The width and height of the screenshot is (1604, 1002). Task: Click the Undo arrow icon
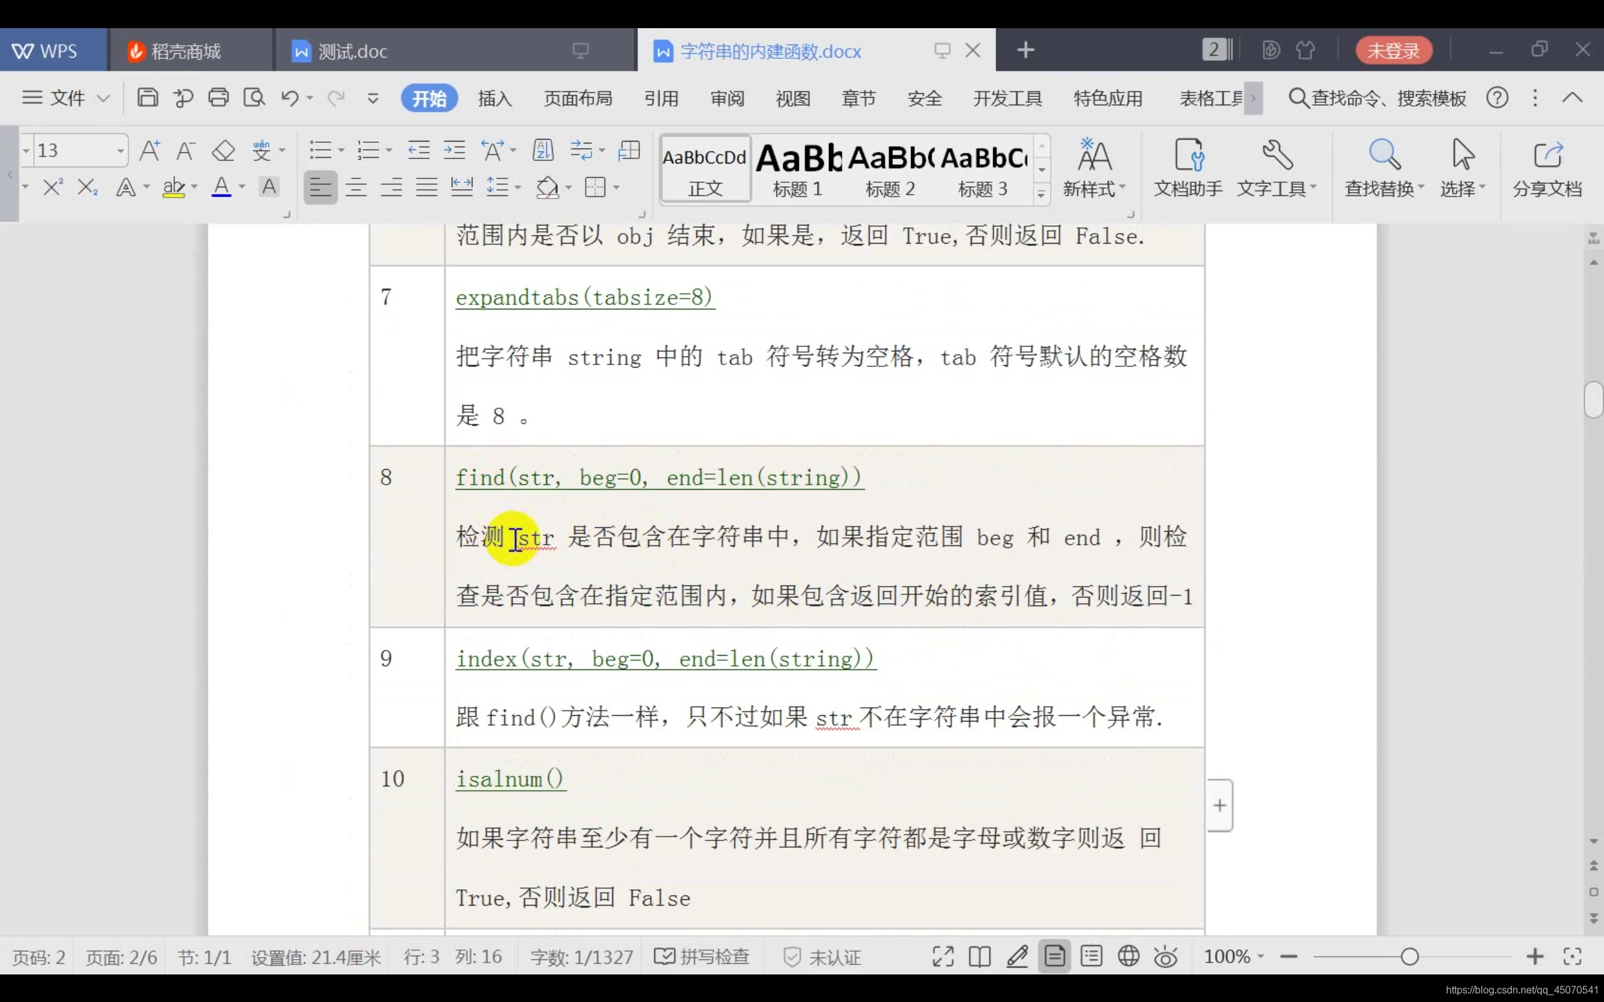tap(289, 98)
